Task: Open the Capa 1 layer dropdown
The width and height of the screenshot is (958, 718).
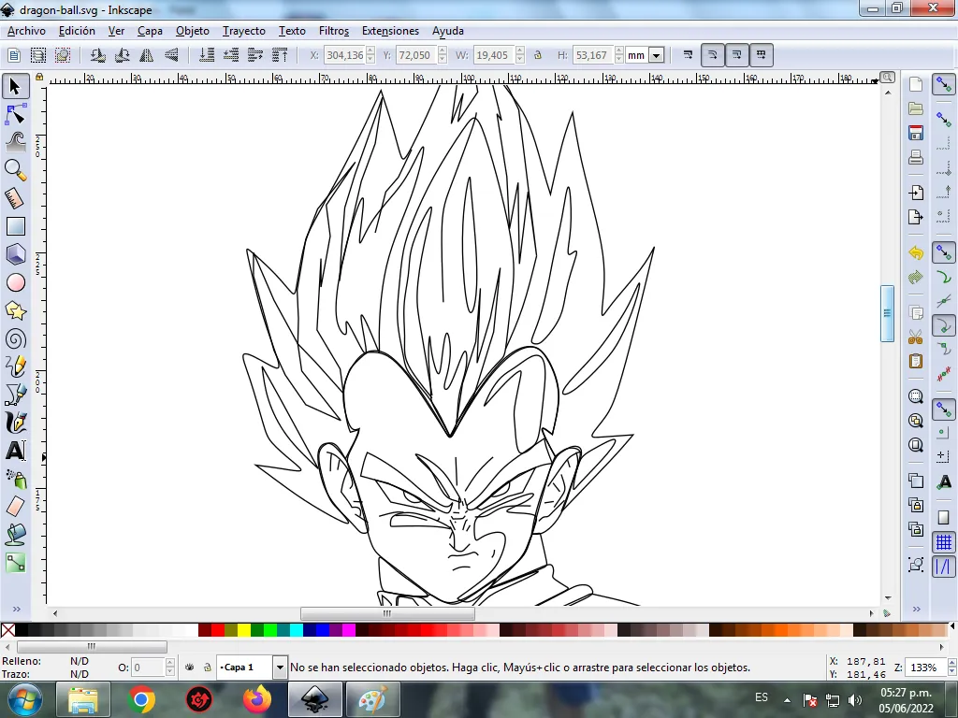Action: 279,668
